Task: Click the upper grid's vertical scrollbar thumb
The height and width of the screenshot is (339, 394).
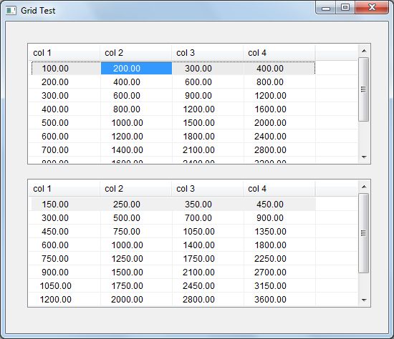Action: [x=364, y=89]
